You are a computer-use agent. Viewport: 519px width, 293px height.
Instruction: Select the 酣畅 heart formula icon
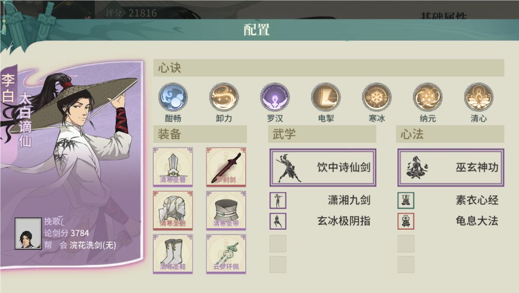pos(173,97)
